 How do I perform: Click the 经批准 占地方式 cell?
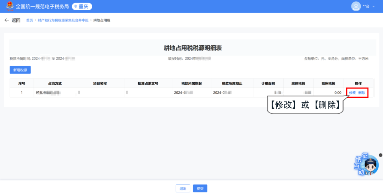click(55, 93)
